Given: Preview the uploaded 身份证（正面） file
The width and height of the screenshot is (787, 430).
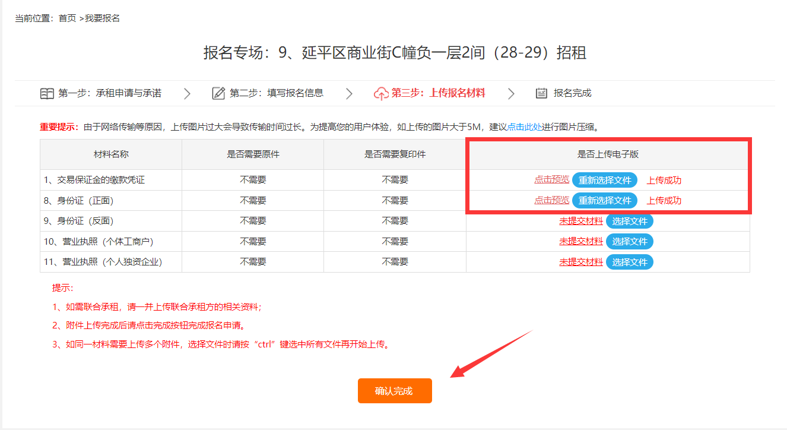Looking at the screenshot, I should (x=551, y=200).
